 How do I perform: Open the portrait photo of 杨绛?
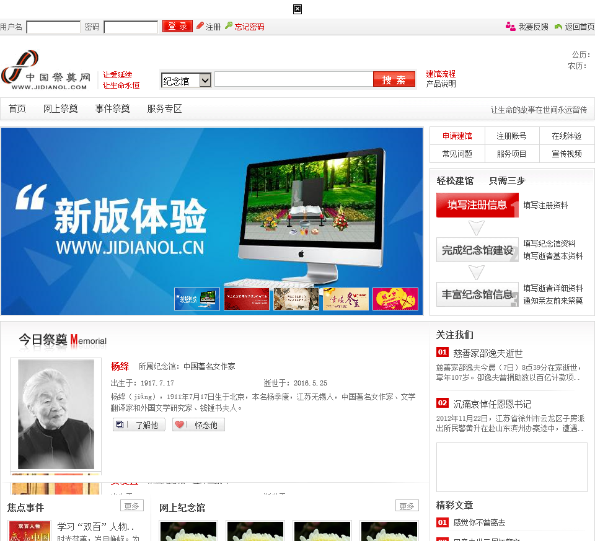tap(56, 415)
